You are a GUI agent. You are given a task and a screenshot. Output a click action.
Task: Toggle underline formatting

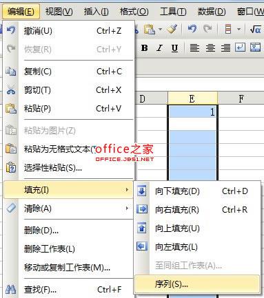click(174, 47)
